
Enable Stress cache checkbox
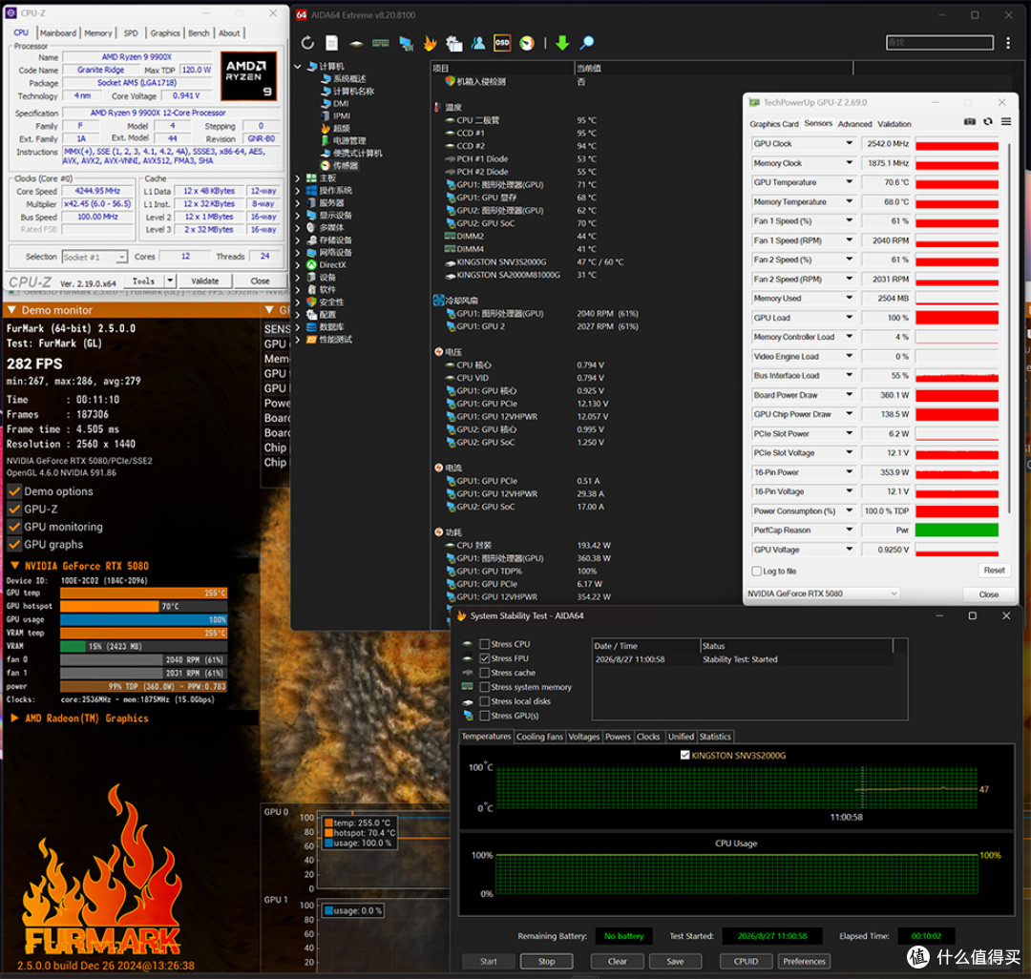[x=485, y=673]
